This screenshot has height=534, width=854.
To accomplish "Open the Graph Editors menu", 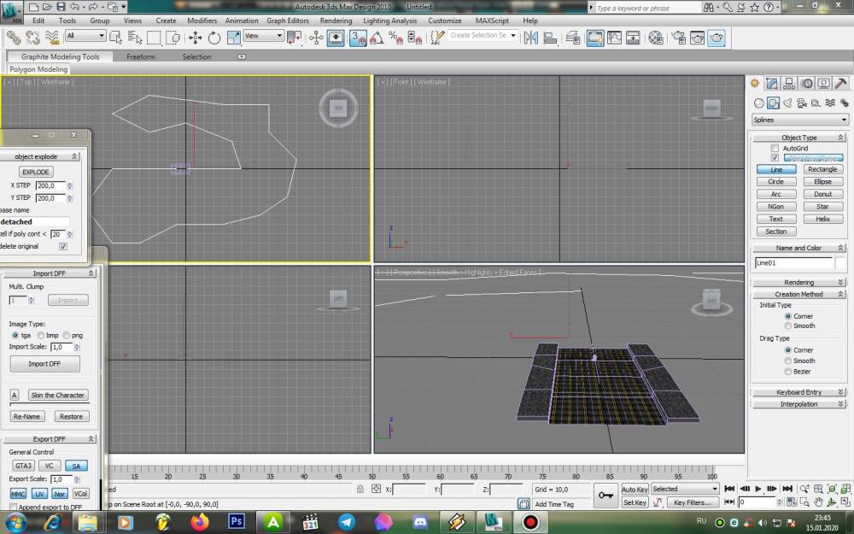I will tap(288, 21).
